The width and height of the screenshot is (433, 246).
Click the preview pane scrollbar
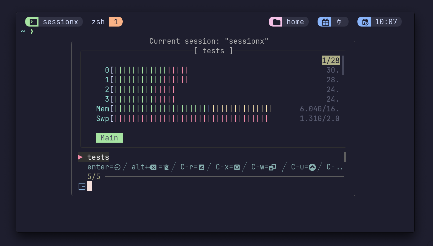click(x=343, y=65)
